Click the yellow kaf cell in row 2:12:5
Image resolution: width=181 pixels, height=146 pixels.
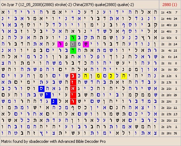[x=111, y=76]
